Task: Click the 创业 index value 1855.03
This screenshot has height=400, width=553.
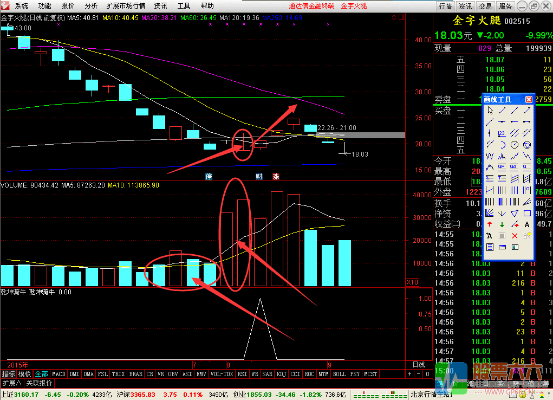Action: pos(259,395)
